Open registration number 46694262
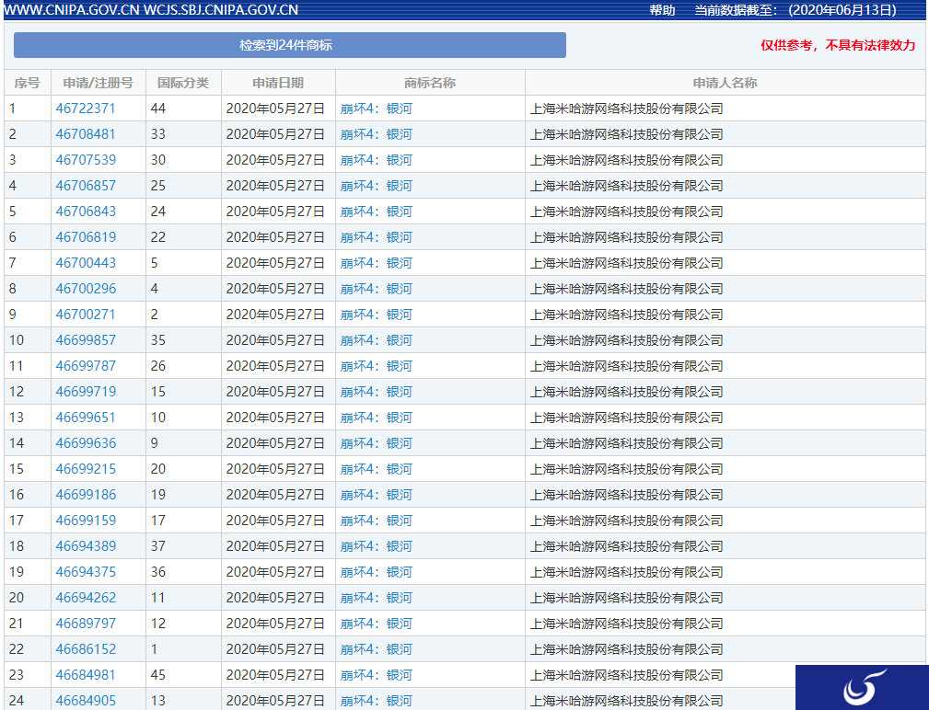The height and width of the screenshot is (710, 929). (86, 598)
